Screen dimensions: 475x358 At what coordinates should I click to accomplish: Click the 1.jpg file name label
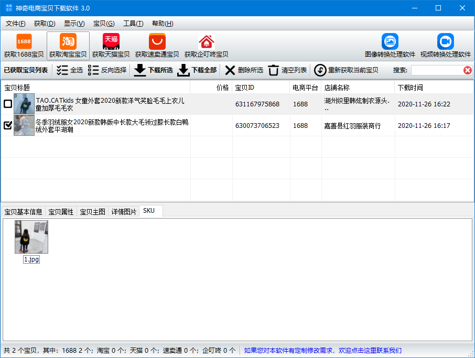point(31,259)
